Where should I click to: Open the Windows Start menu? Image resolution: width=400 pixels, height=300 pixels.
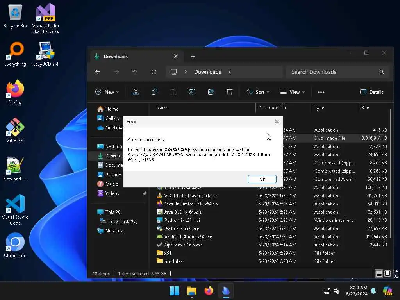click(x=175, y=291)
